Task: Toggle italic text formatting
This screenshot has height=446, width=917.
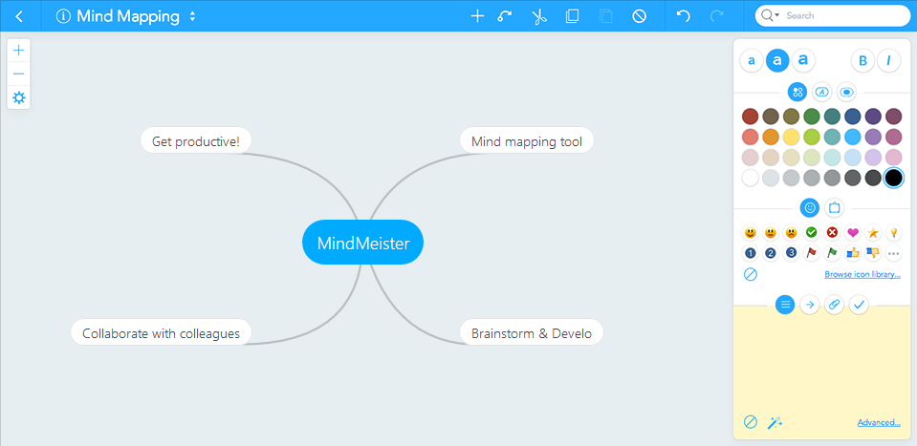Action: click(889, 60)
